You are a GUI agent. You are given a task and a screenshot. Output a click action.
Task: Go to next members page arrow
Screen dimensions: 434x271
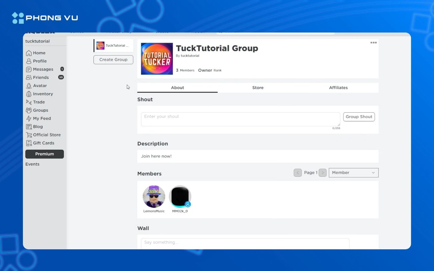click(322, 173)
